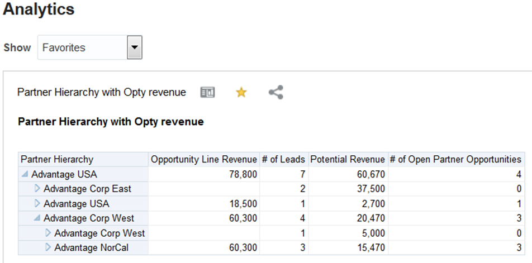
Task: Expand the Advantage USA row showing 18,500
Action: click(x=37, y=203)
